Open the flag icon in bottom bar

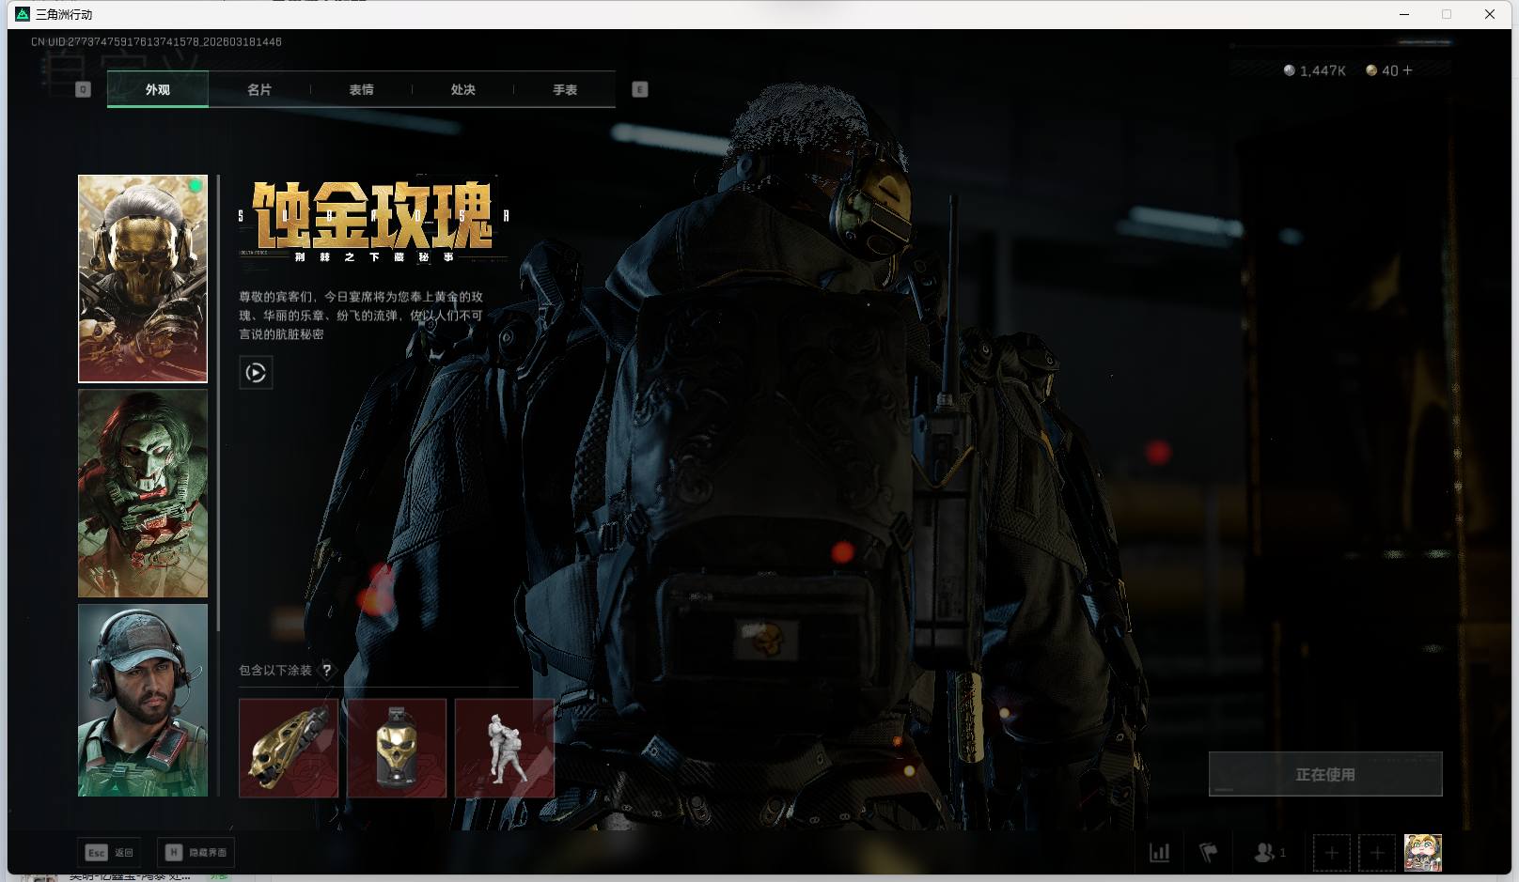(x=1209, y=853)
